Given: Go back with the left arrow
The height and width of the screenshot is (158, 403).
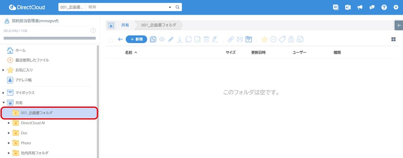Looking at the screenshot, I should (x=120, y=39).
